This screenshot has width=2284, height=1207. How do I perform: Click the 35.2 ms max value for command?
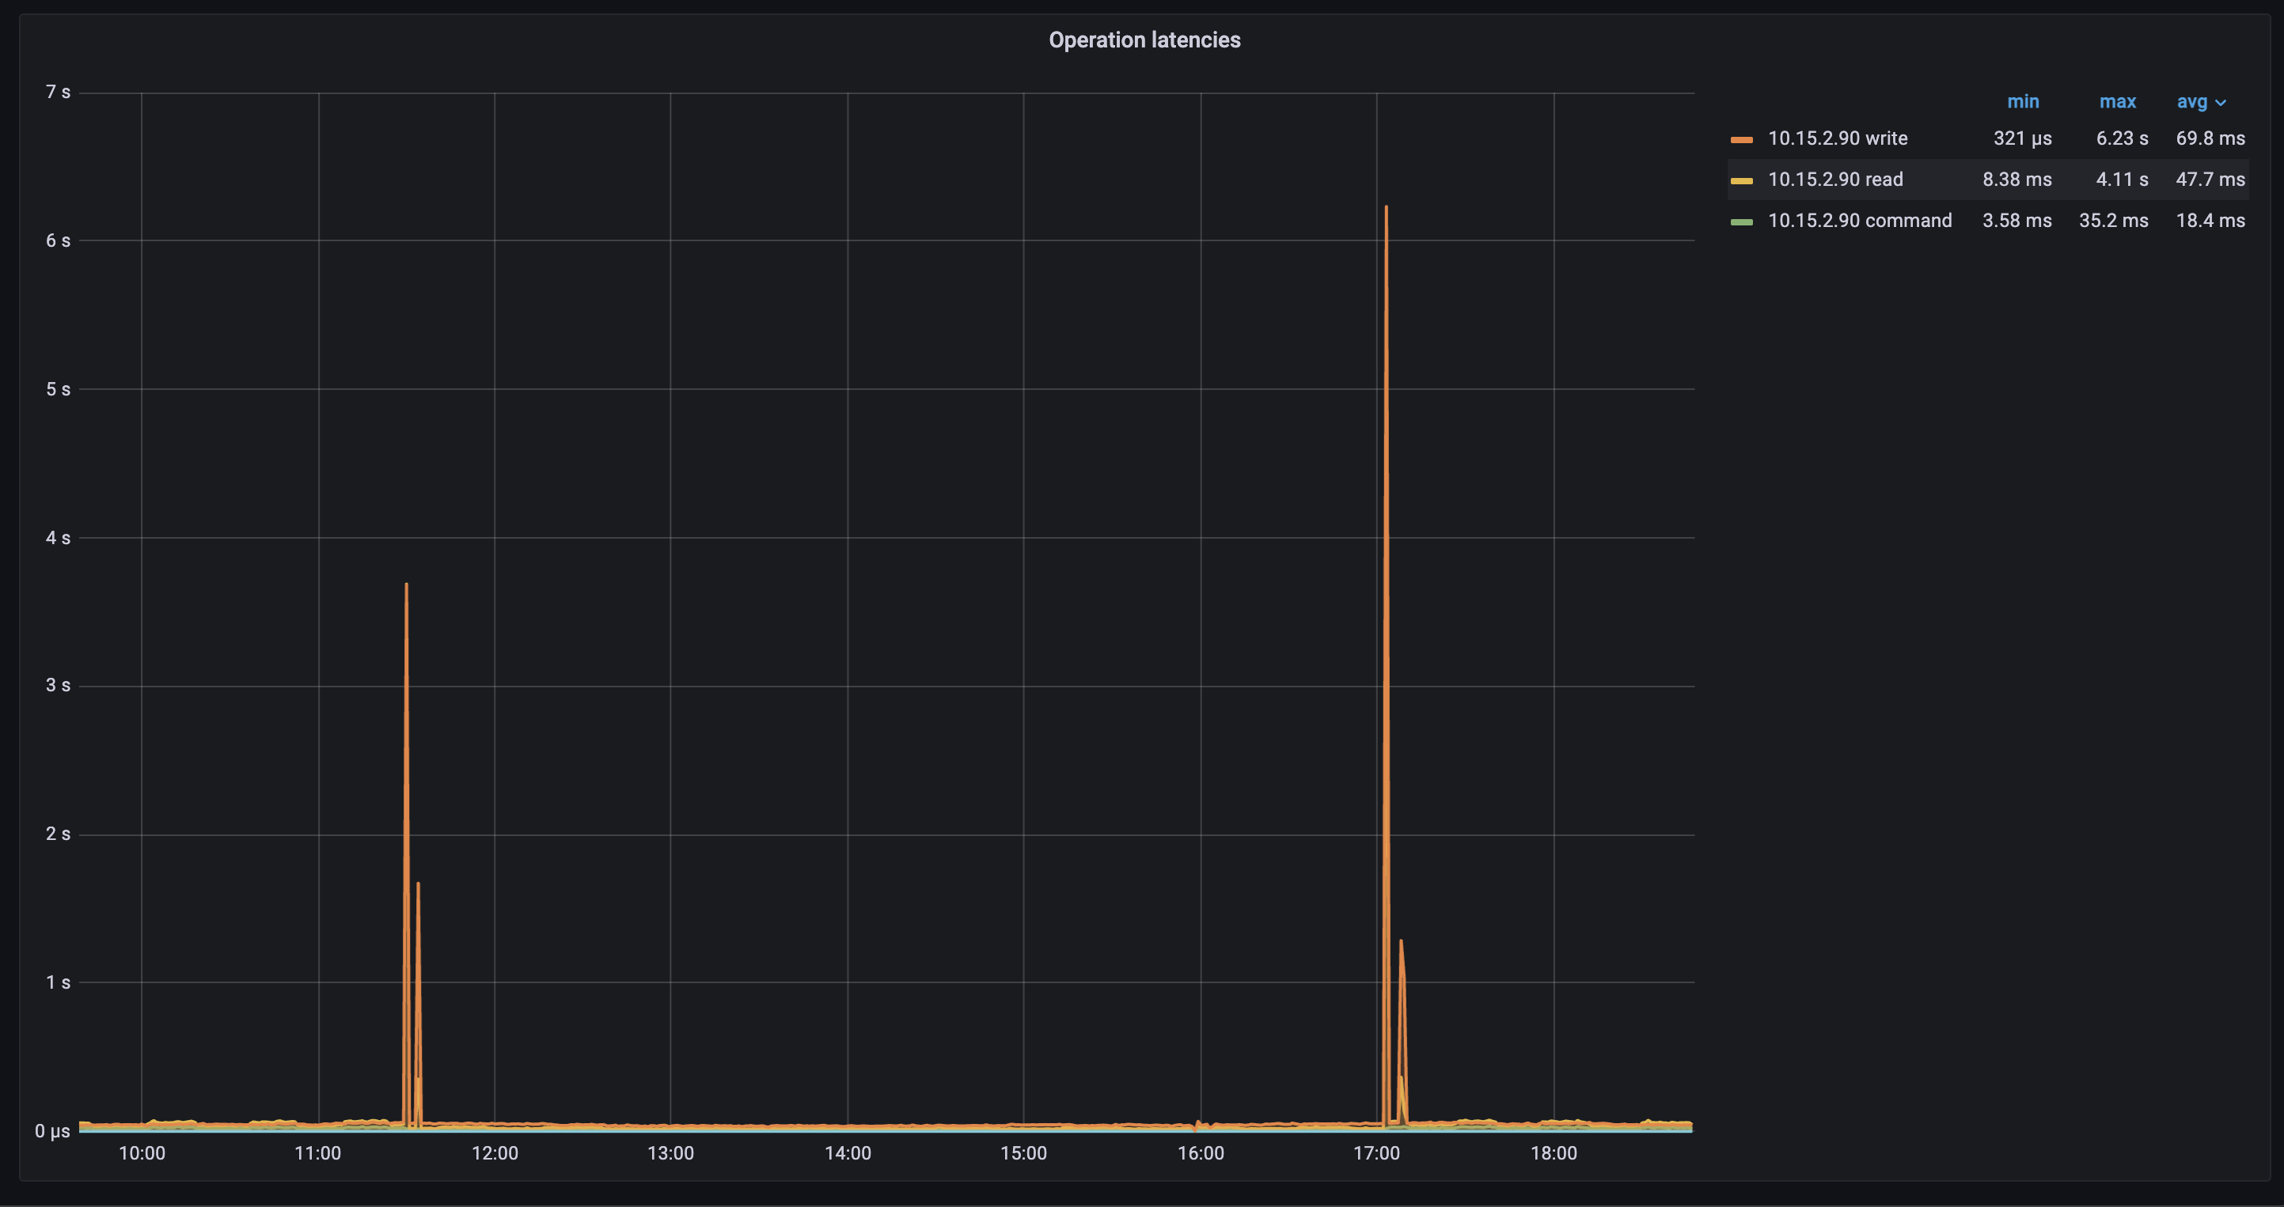coord(2113,221)
